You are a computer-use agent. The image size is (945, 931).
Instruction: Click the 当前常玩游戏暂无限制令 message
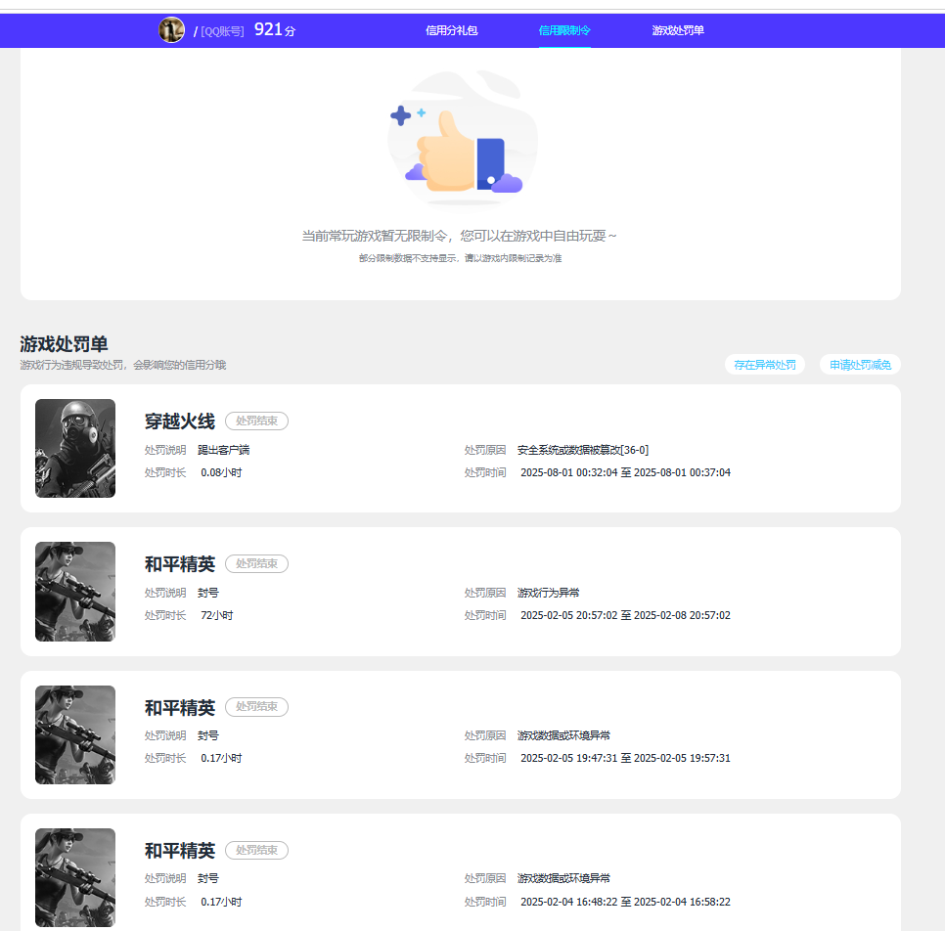click(459, 236)
